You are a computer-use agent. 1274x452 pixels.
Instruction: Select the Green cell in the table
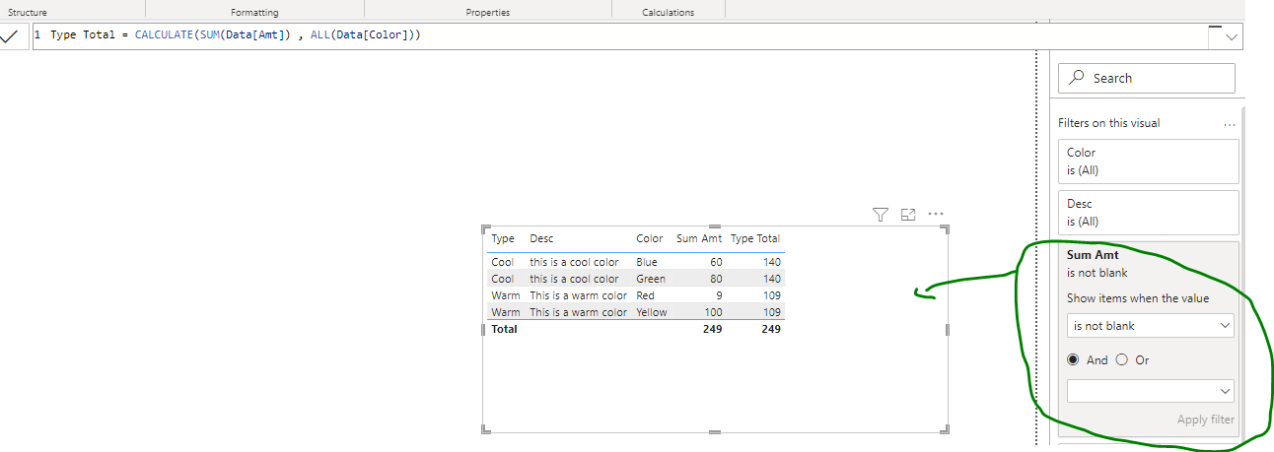tap(651, 279)
